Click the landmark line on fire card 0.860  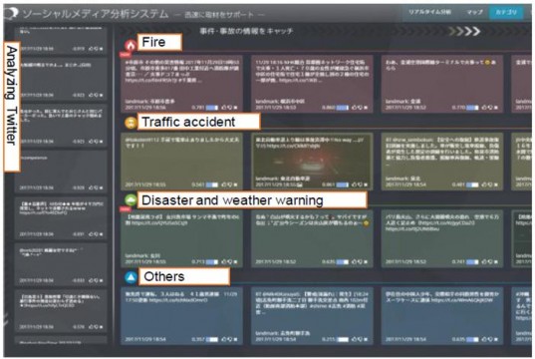coord(280,102)
